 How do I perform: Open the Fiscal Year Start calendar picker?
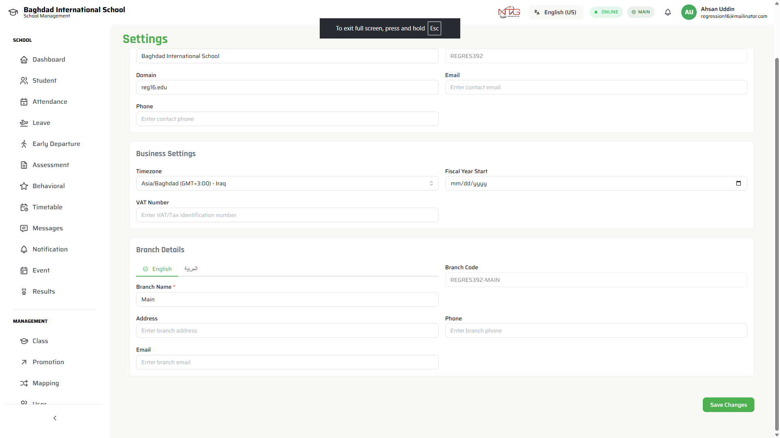[739, 183]
